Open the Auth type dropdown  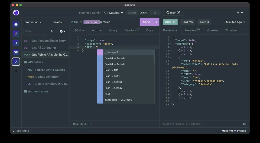tap(97, 30)
